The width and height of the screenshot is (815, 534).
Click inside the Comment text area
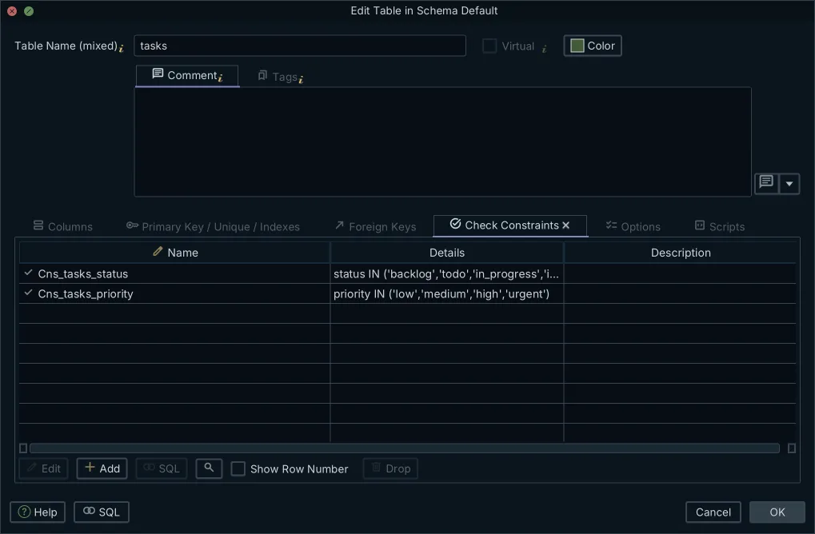443,141
